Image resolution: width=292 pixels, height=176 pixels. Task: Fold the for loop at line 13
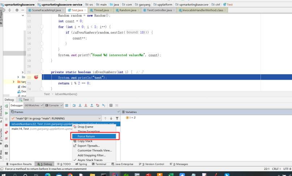[42, 27]
